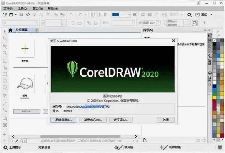Open the 窗口 menu
Screen dimensions: 225x153
point(38,8)
